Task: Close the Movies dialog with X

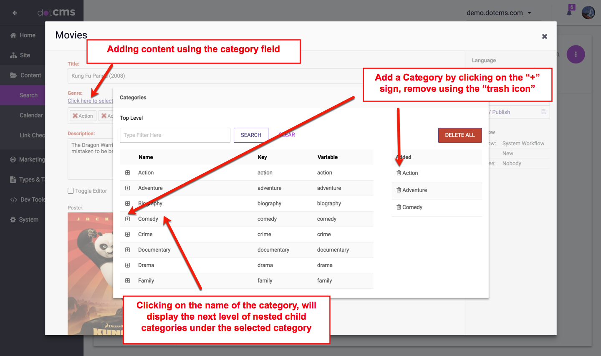Action: (544, 37)
